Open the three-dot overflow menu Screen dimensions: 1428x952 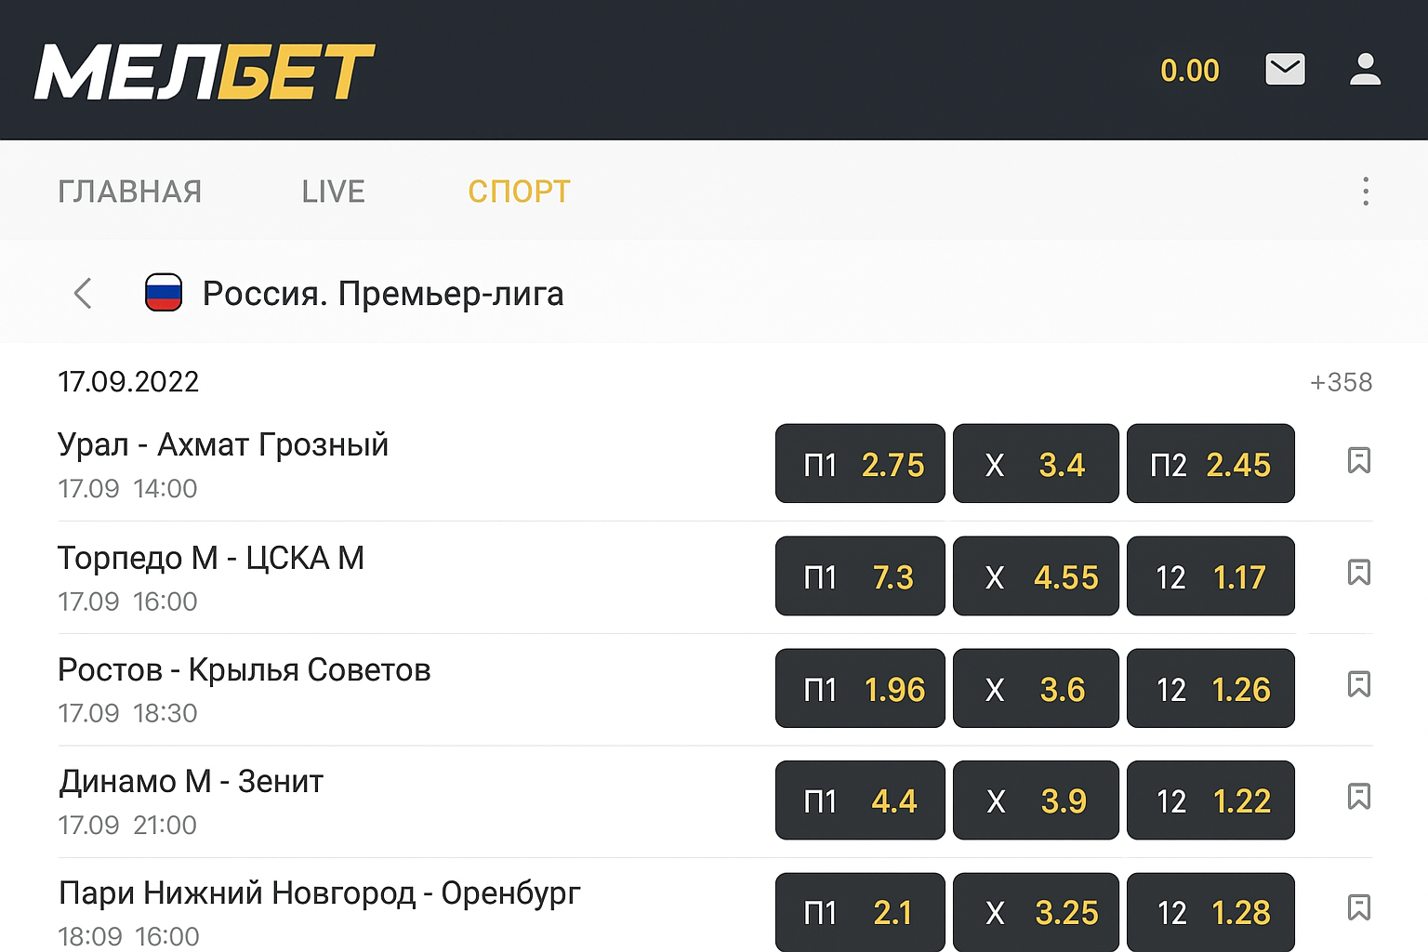1365,192
